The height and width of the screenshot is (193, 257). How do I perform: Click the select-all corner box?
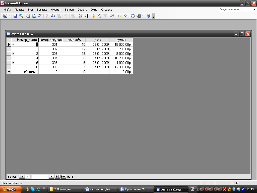pos(9,40)
